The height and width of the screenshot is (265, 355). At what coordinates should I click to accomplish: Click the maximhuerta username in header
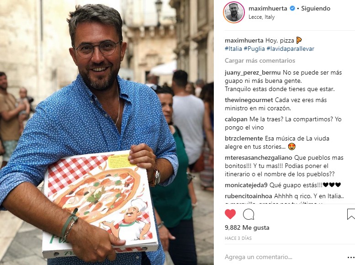pyautogui.click(x=268, y=9)
